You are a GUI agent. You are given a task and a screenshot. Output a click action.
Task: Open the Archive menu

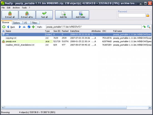coord(16,8)
